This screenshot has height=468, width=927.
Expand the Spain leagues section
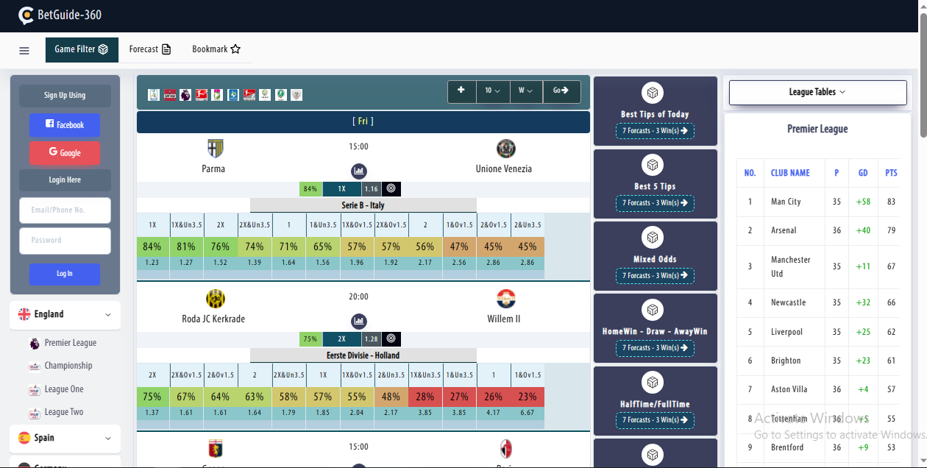point(65,438)
